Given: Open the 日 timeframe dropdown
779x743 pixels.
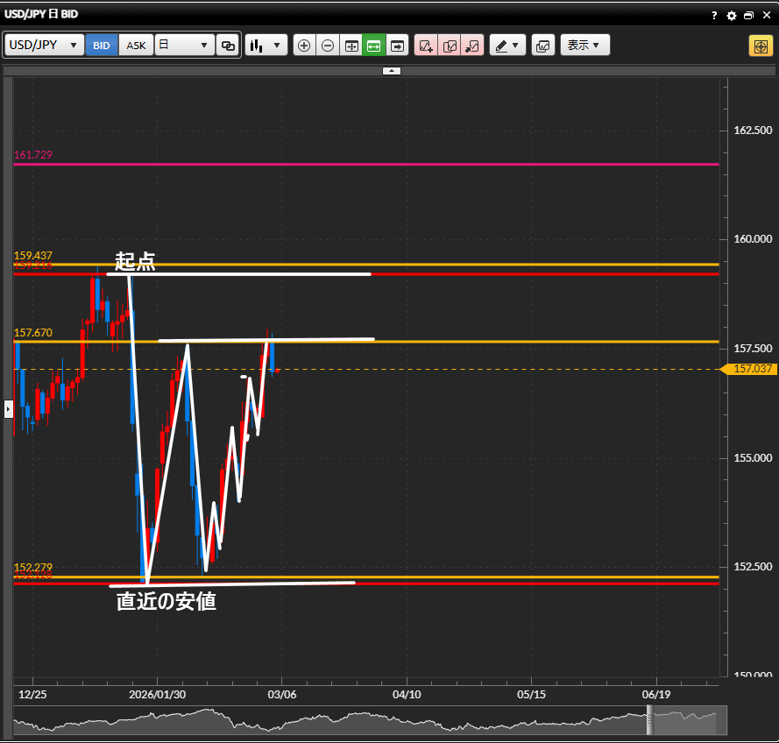Looking at the screenshot, I should click(185, 46).
